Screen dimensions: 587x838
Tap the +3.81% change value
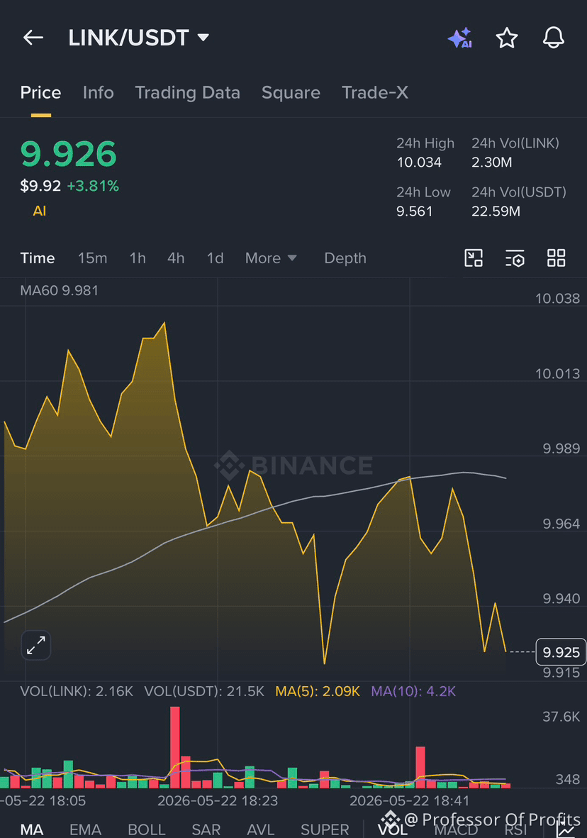coord(93,186)
